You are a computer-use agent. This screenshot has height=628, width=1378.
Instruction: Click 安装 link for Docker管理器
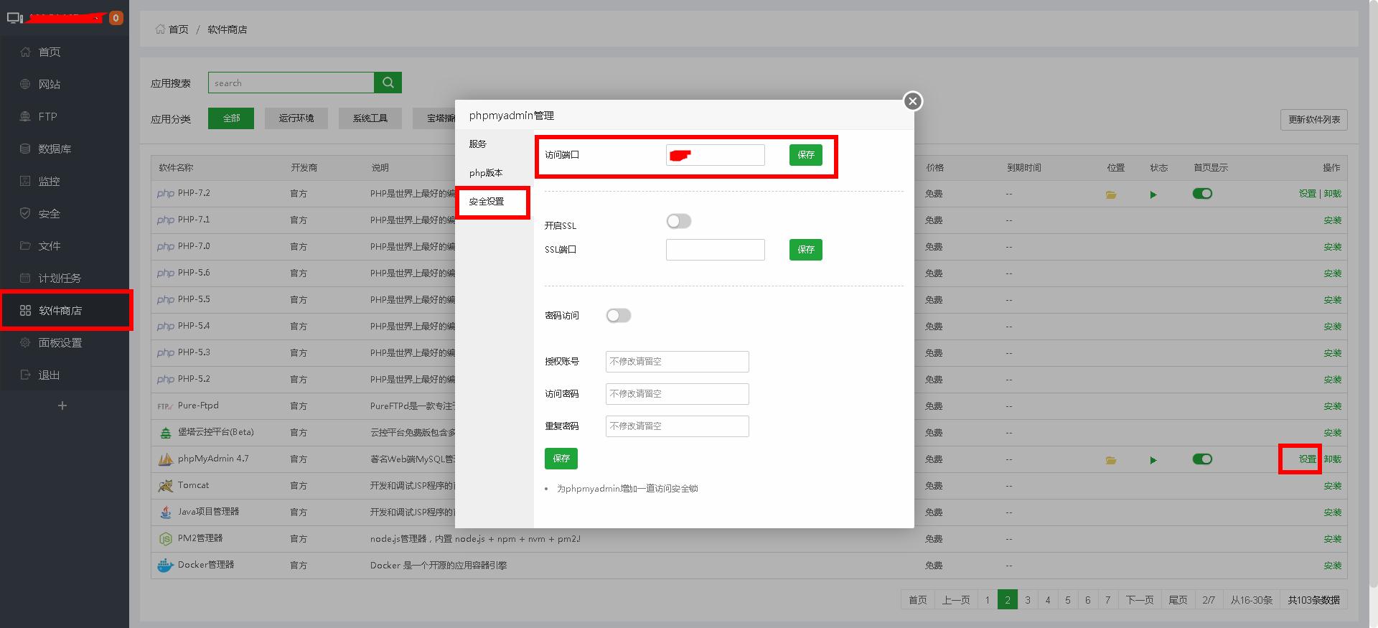click(1333, 566)
